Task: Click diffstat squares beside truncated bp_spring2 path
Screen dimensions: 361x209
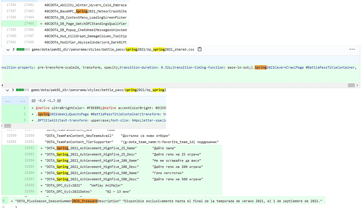Action: click(x=23, y=90)
